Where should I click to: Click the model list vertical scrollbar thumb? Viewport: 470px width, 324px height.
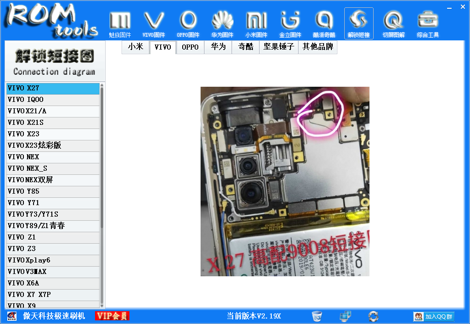tap(102, 157)
